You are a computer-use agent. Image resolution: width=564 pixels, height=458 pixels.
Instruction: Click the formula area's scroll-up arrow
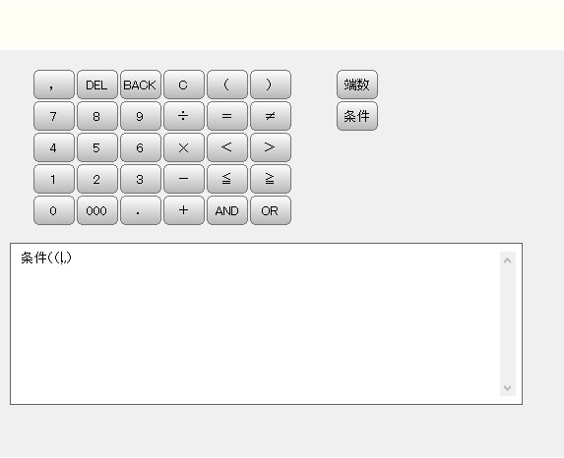tap(508, 260)
